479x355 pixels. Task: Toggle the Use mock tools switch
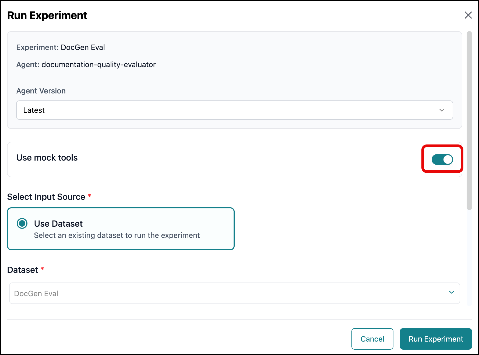pyautogui.click(x=442, y=159)
